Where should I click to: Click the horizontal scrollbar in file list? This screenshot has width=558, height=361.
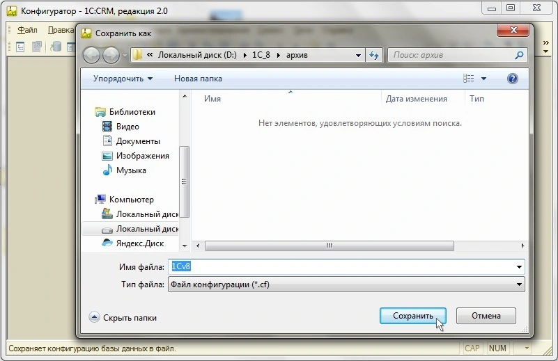(x=329, y=246)
